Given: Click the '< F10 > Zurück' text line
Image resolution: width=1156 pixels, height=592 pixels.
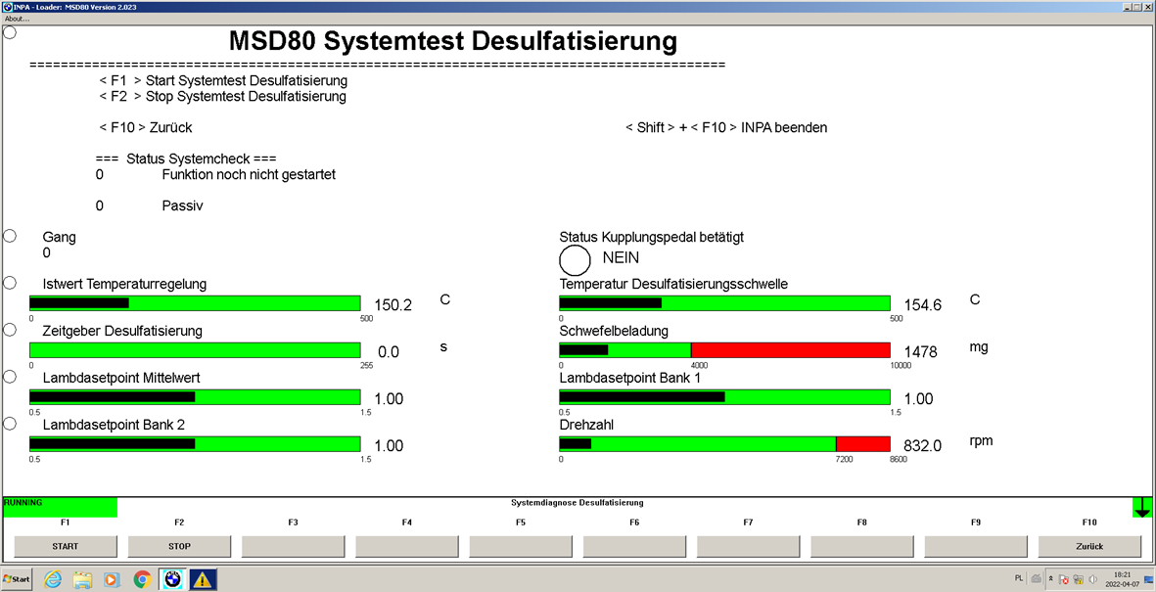Looking at the screenshot, I should [145, 127].
